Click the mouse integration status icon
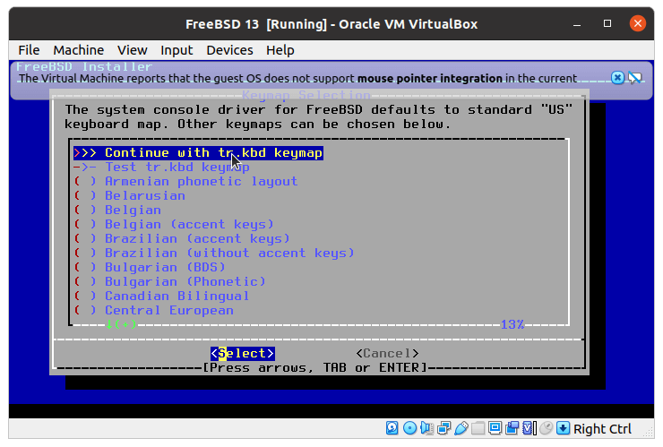Image resolution: width=663 pixels, height=447 pixels. click(547, 428)
